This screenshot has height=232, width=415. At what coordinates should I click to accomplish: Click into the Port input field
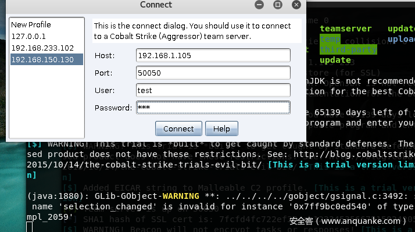coord(213,73)
